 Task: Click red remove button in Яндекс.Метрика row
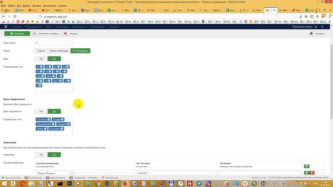click(312, 173)
